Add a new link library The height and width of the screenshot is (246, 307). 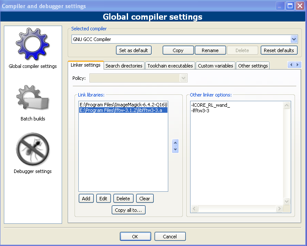[x=86, y=199]
